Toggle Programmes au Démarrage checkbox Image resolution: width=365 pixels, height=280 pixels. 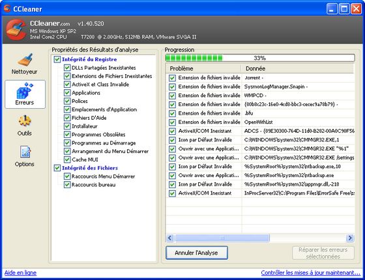tap(67, 143)
